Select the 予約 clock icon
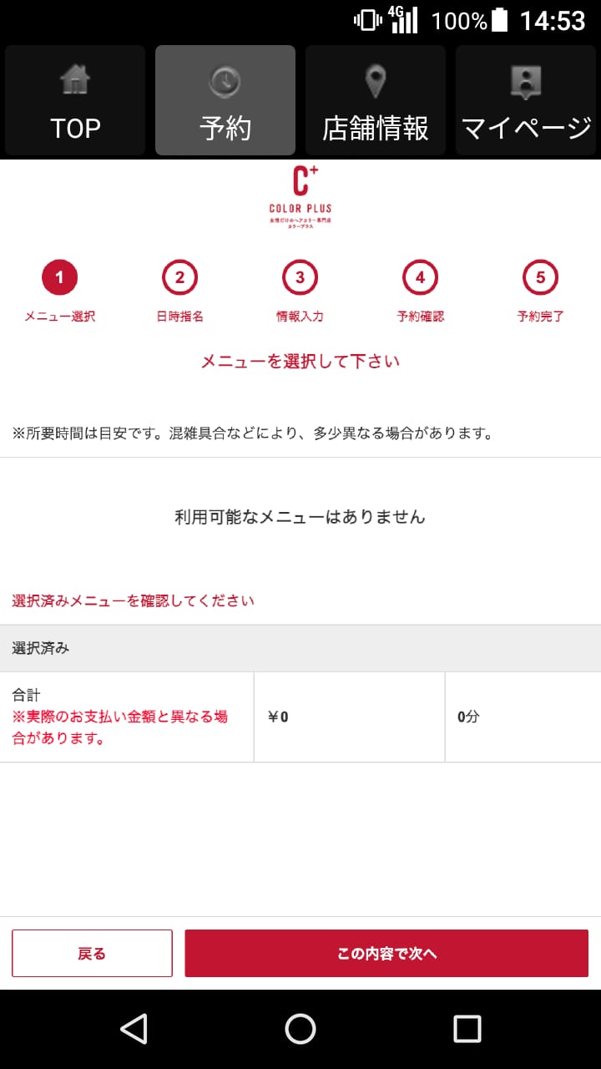 pyautogui.click(x=225, y=79)
